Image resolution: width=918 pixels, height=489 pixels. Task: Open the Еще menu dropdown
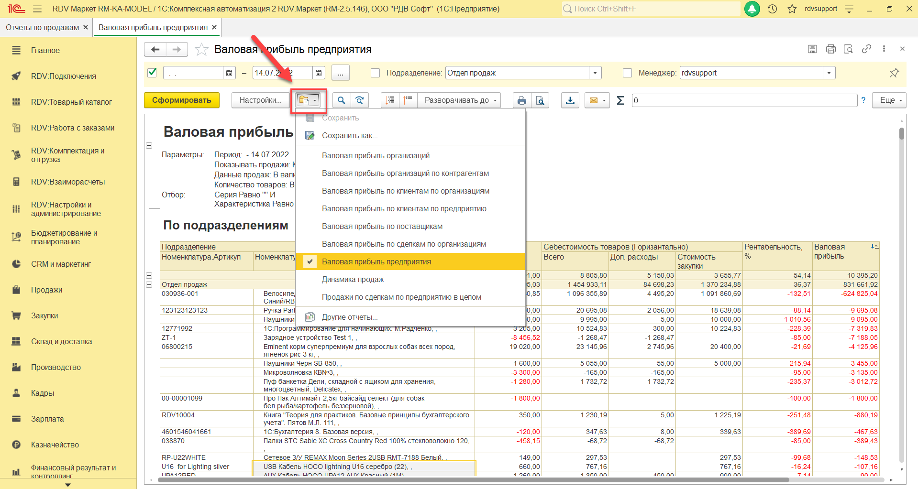pos(889,100)
